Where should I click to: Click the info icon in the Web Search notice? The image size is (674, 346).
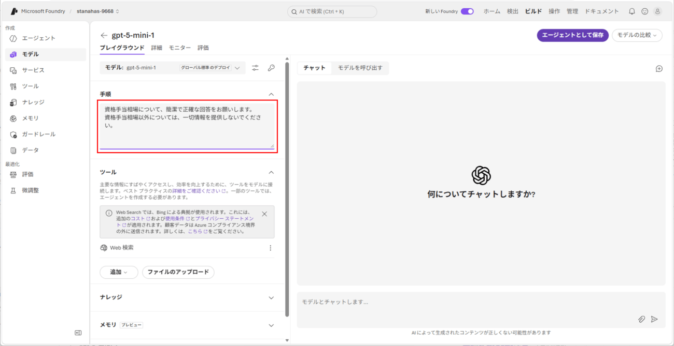tap(109, 213)
